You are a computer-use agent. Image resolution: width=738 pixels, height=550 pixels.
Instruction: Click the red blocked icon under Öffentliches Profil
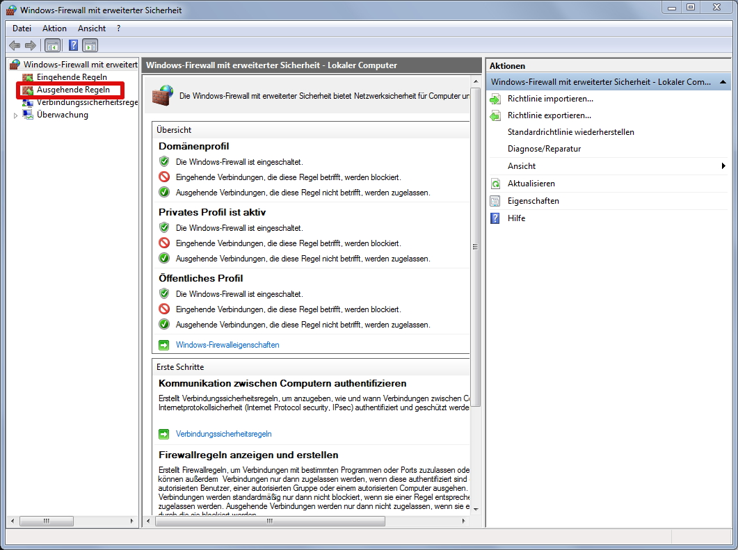(x=163, y=309)
